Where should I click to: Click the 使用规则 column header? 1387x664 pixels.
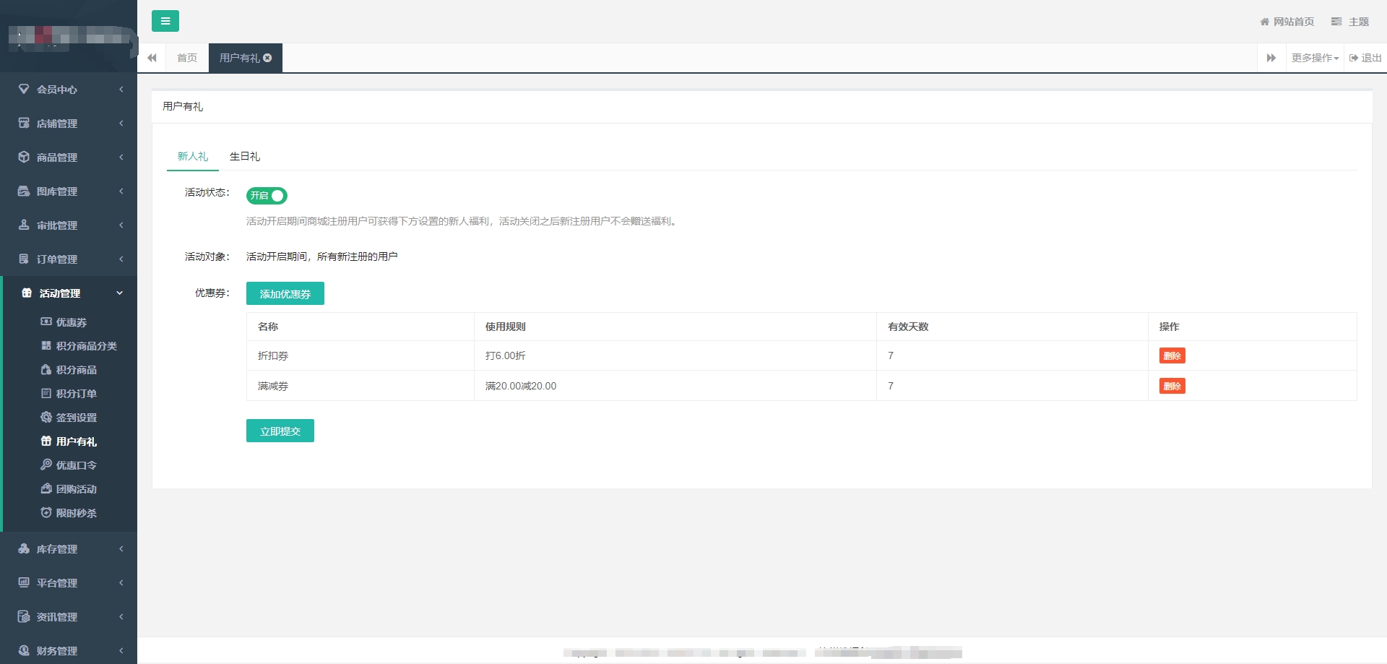pyautogui.click(x=675, y=327)
